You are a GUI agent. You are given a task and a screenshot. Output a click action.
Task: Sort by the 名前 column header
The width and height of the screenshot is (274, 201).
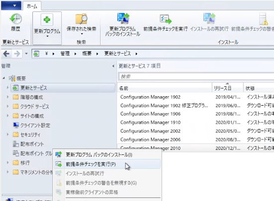[x=165, y=88]
